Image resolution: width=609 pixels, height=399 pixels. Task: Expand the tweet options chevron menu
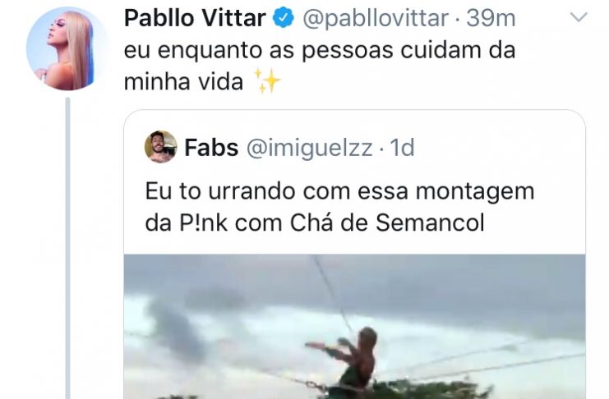pyautogui.click(x=579, y=17)
